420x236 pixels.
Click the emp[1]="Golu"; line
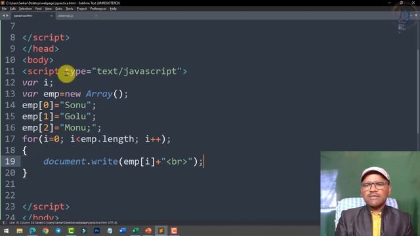[x=59, y=117]
